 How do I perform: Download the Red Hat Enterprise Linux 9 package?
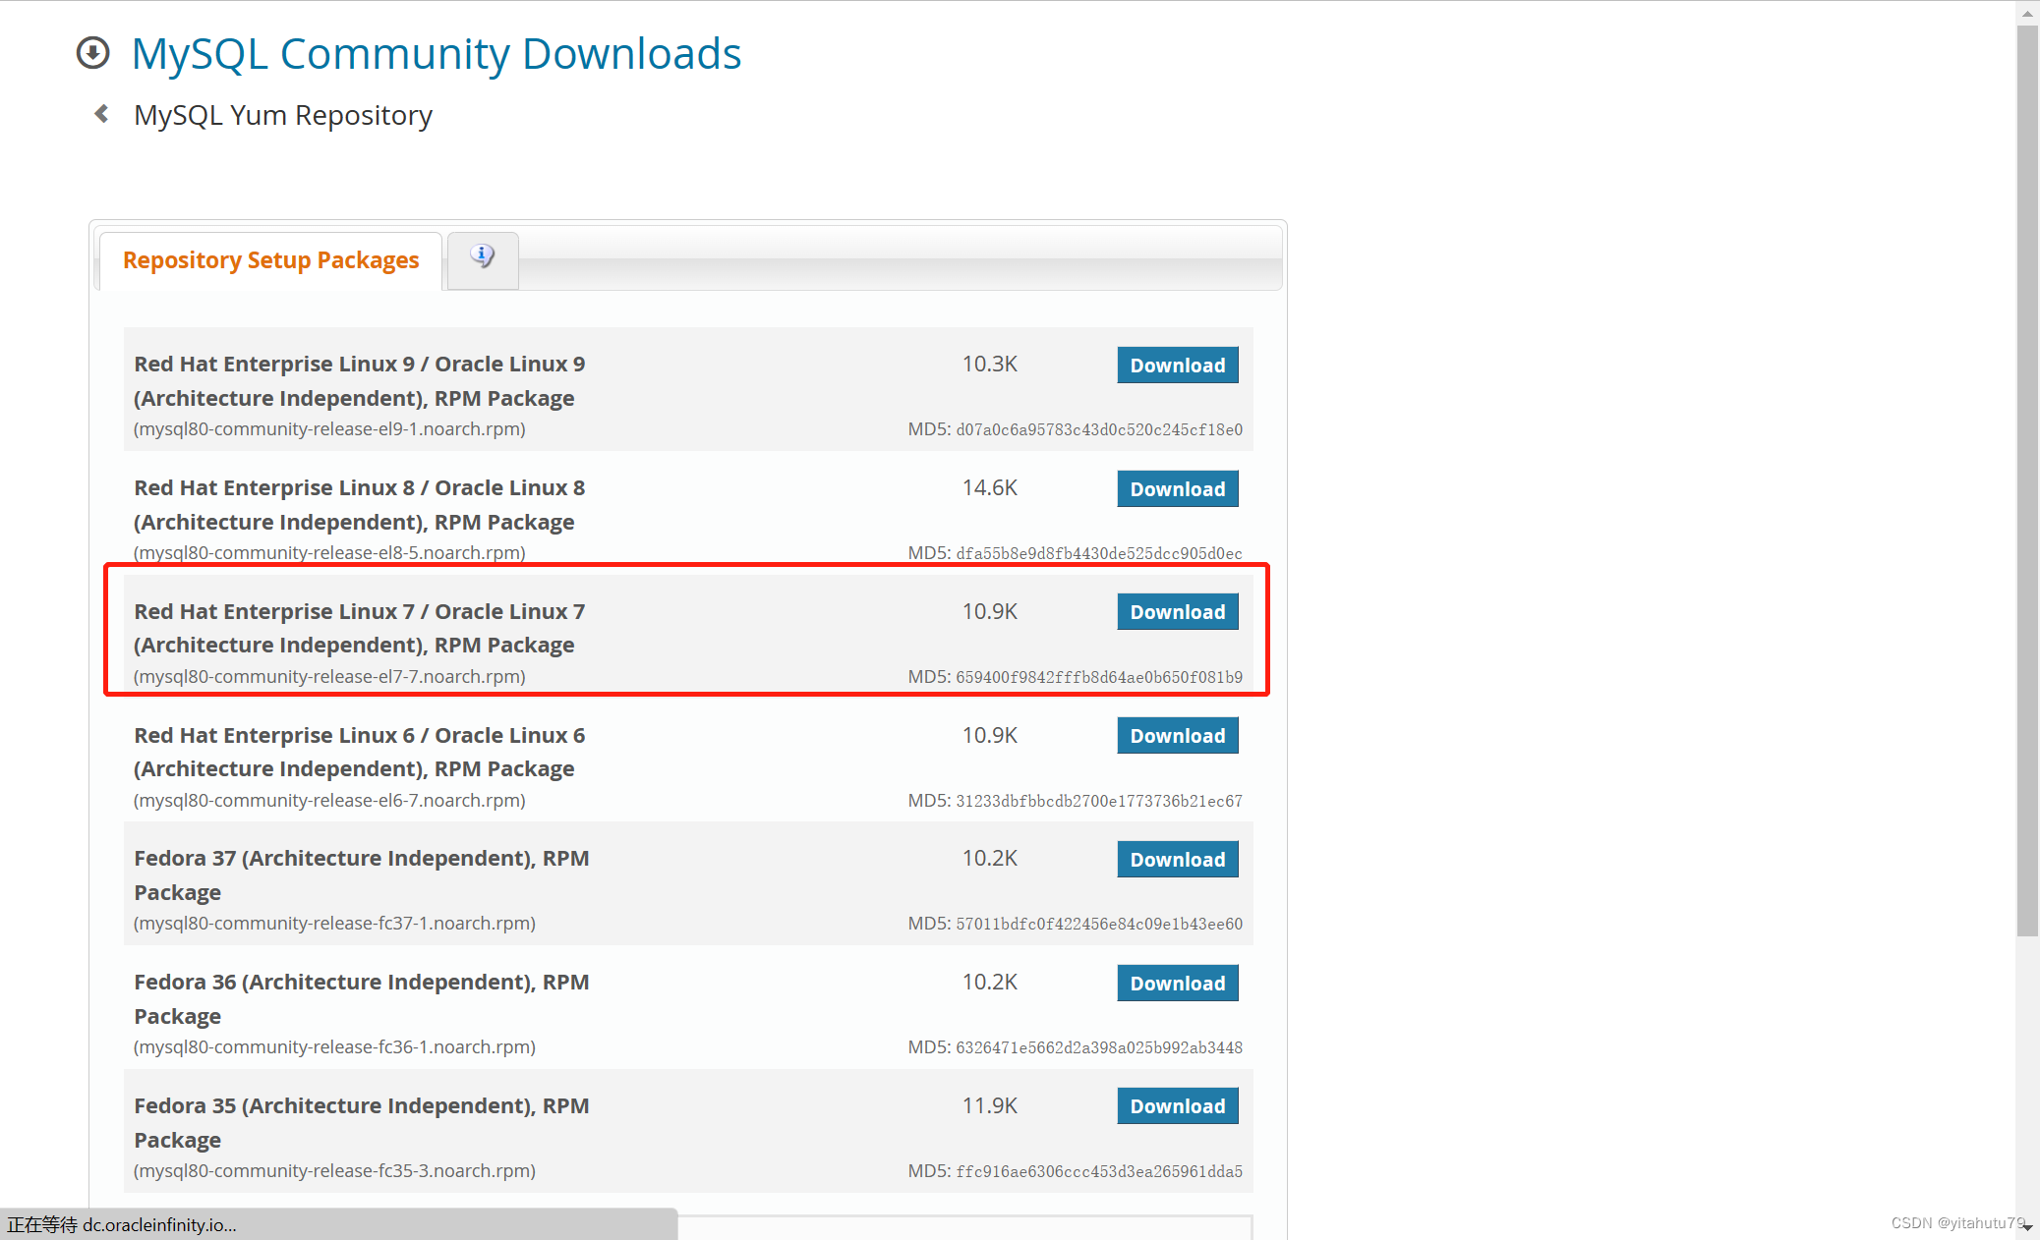[x=1177, y=366]
